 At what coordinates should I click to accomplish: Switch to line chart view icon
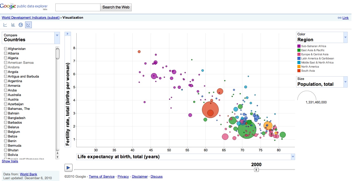(x=5, y=25)
